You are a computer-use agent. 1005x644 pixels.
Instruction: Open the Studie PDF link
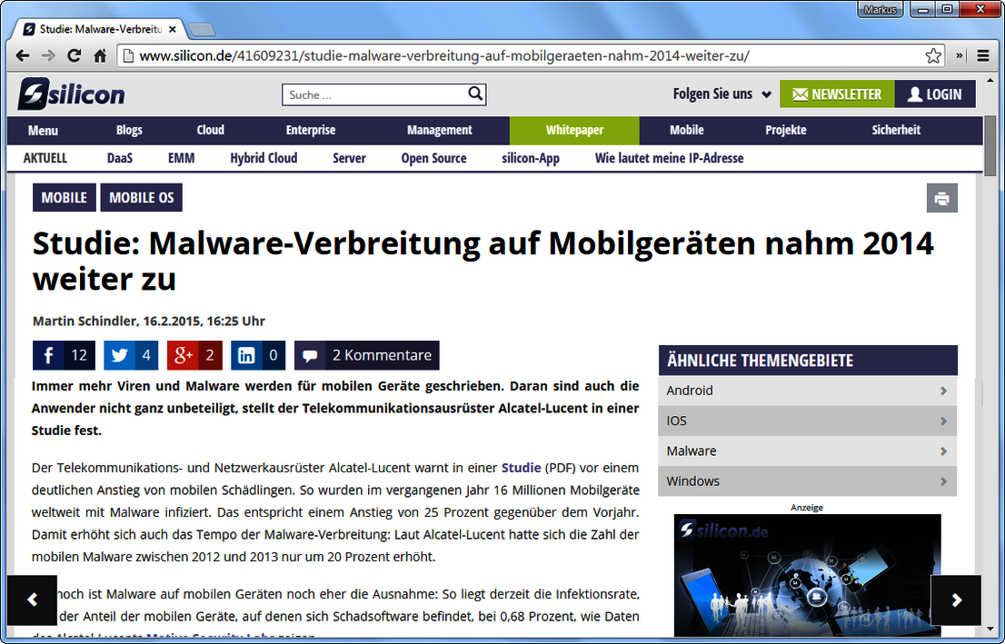(x=521, y=468)
